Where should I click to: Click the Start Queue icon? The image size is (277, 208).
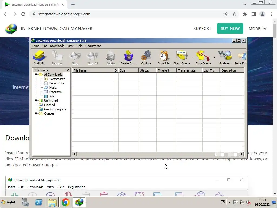(182, 58)
